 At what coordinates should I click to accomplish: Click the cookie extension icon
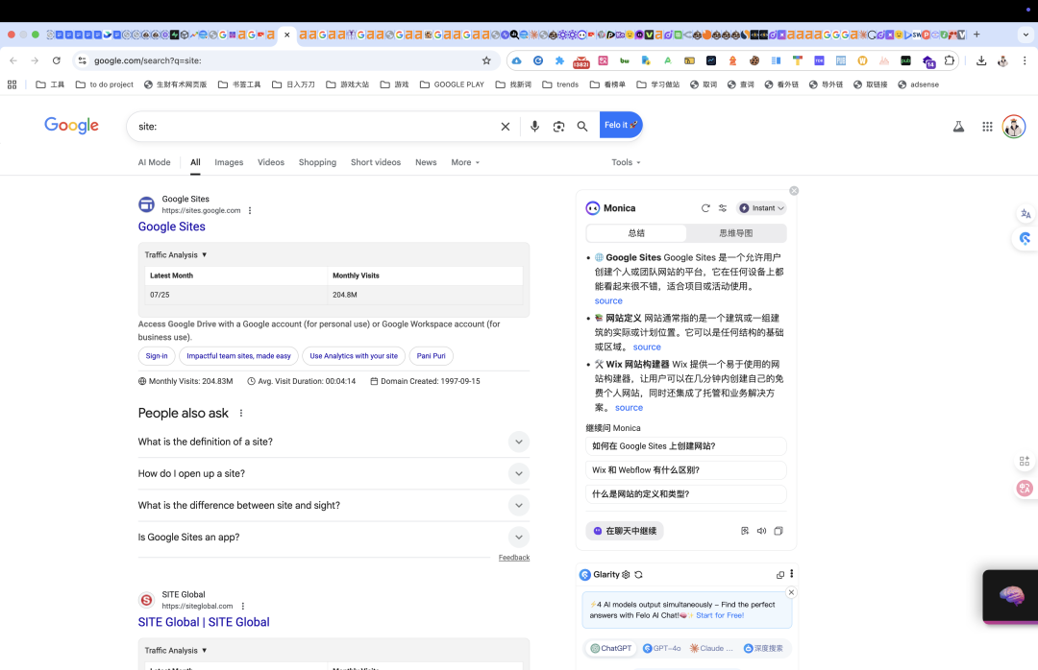point(754,60)
